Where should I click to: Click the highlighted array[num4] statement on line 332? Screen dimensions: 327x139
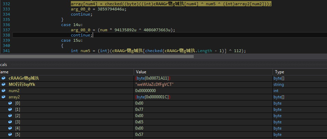click(171, 4)
